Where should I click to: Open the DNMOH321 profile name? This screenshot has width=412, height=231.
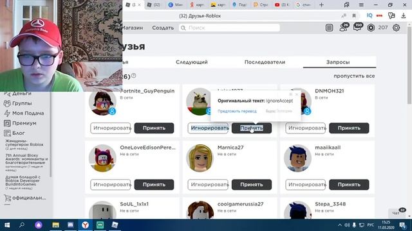tap(329, 91)
